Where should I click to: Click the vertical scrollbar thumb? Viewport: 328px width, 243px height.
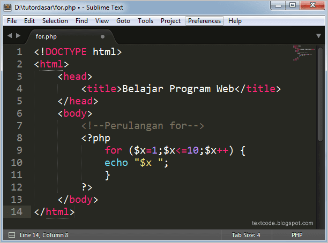320,94
